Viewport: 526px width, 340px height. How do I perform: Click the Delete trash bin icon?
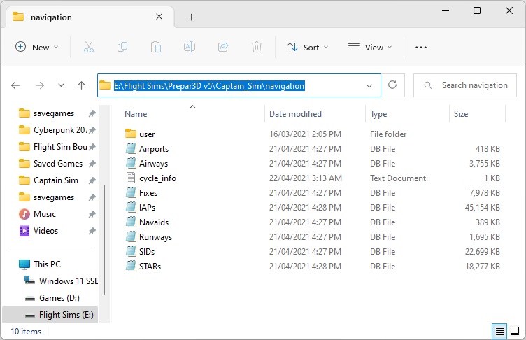click(257, 47)
